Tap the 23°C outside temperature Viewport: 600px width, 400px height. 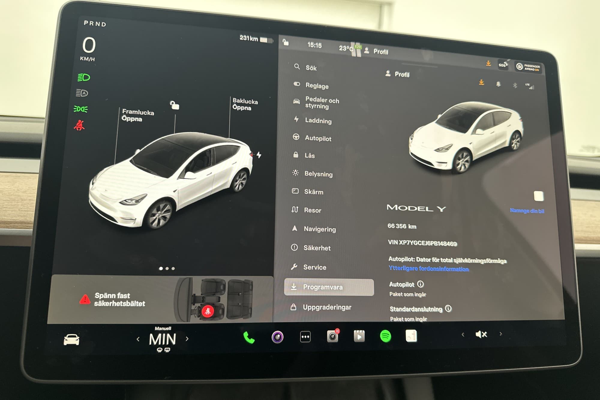point(346,48)
